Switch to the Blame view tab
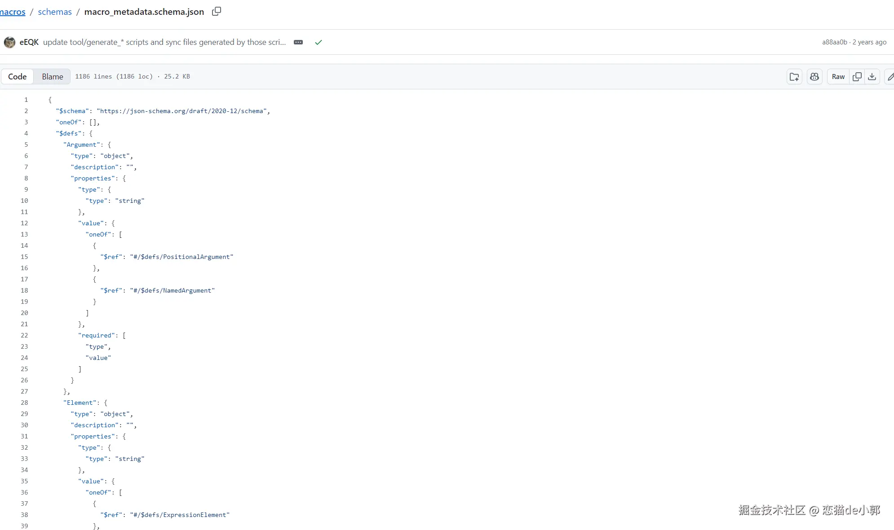Image resolution: width=894 pixels, height=530 pixels. [53, 76]
